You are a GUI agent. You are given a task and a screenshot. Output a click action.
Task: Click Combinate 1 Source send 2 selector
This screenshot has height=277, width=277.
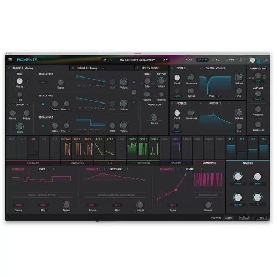pyautogui.click(x=18, y=205)
